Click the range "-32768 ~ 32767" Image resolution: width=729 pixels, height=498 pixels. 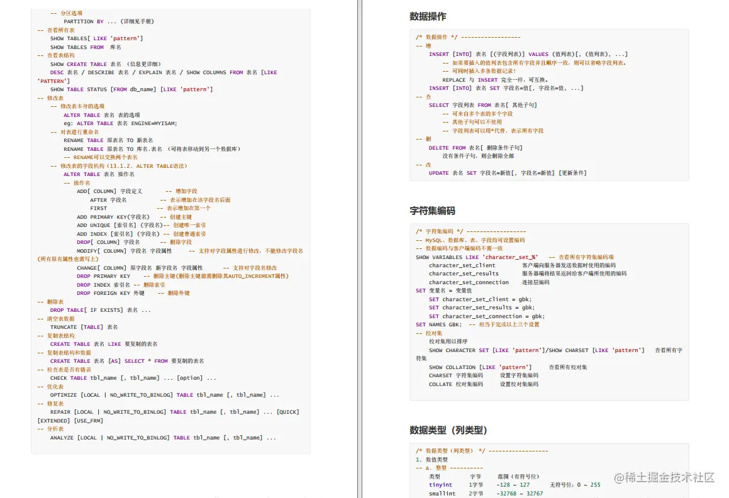click(x=520, y=494)
